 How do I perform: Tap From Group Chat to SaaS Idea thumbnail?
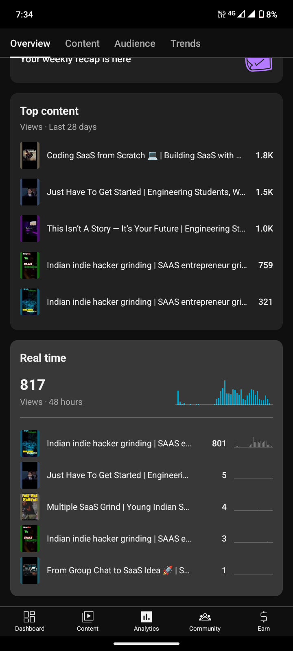[x=30, y=570]
